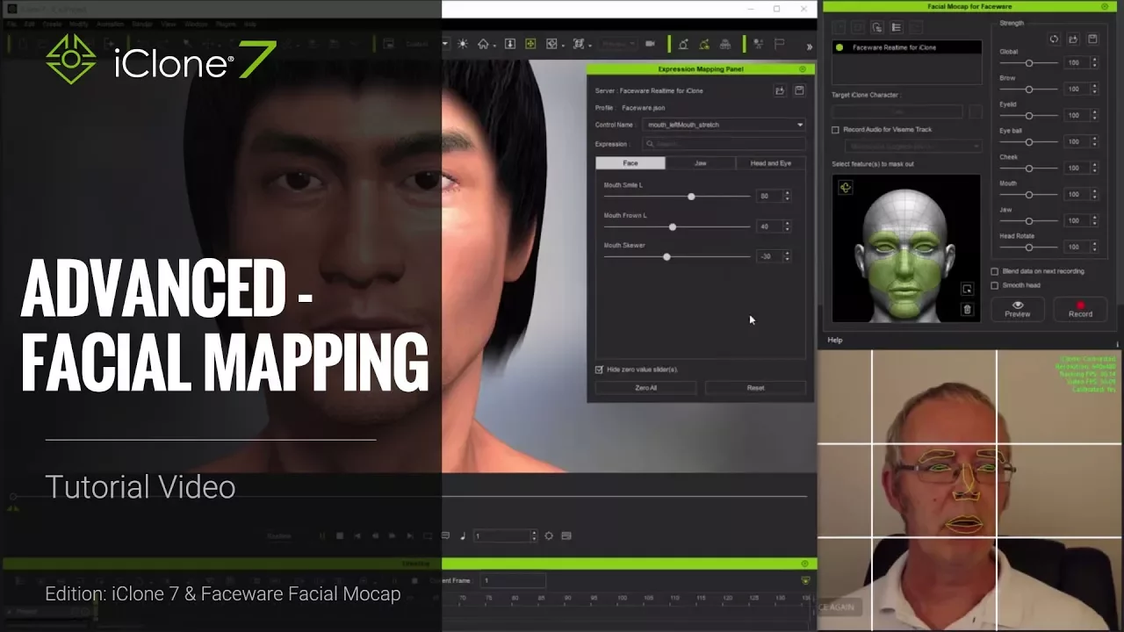Click mask symmetry icon on head preview

(846, 187)
